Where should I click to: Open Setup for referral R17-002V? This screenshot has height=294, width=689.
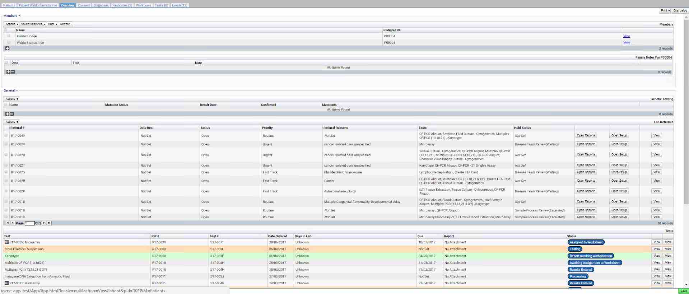click(619, 144)
